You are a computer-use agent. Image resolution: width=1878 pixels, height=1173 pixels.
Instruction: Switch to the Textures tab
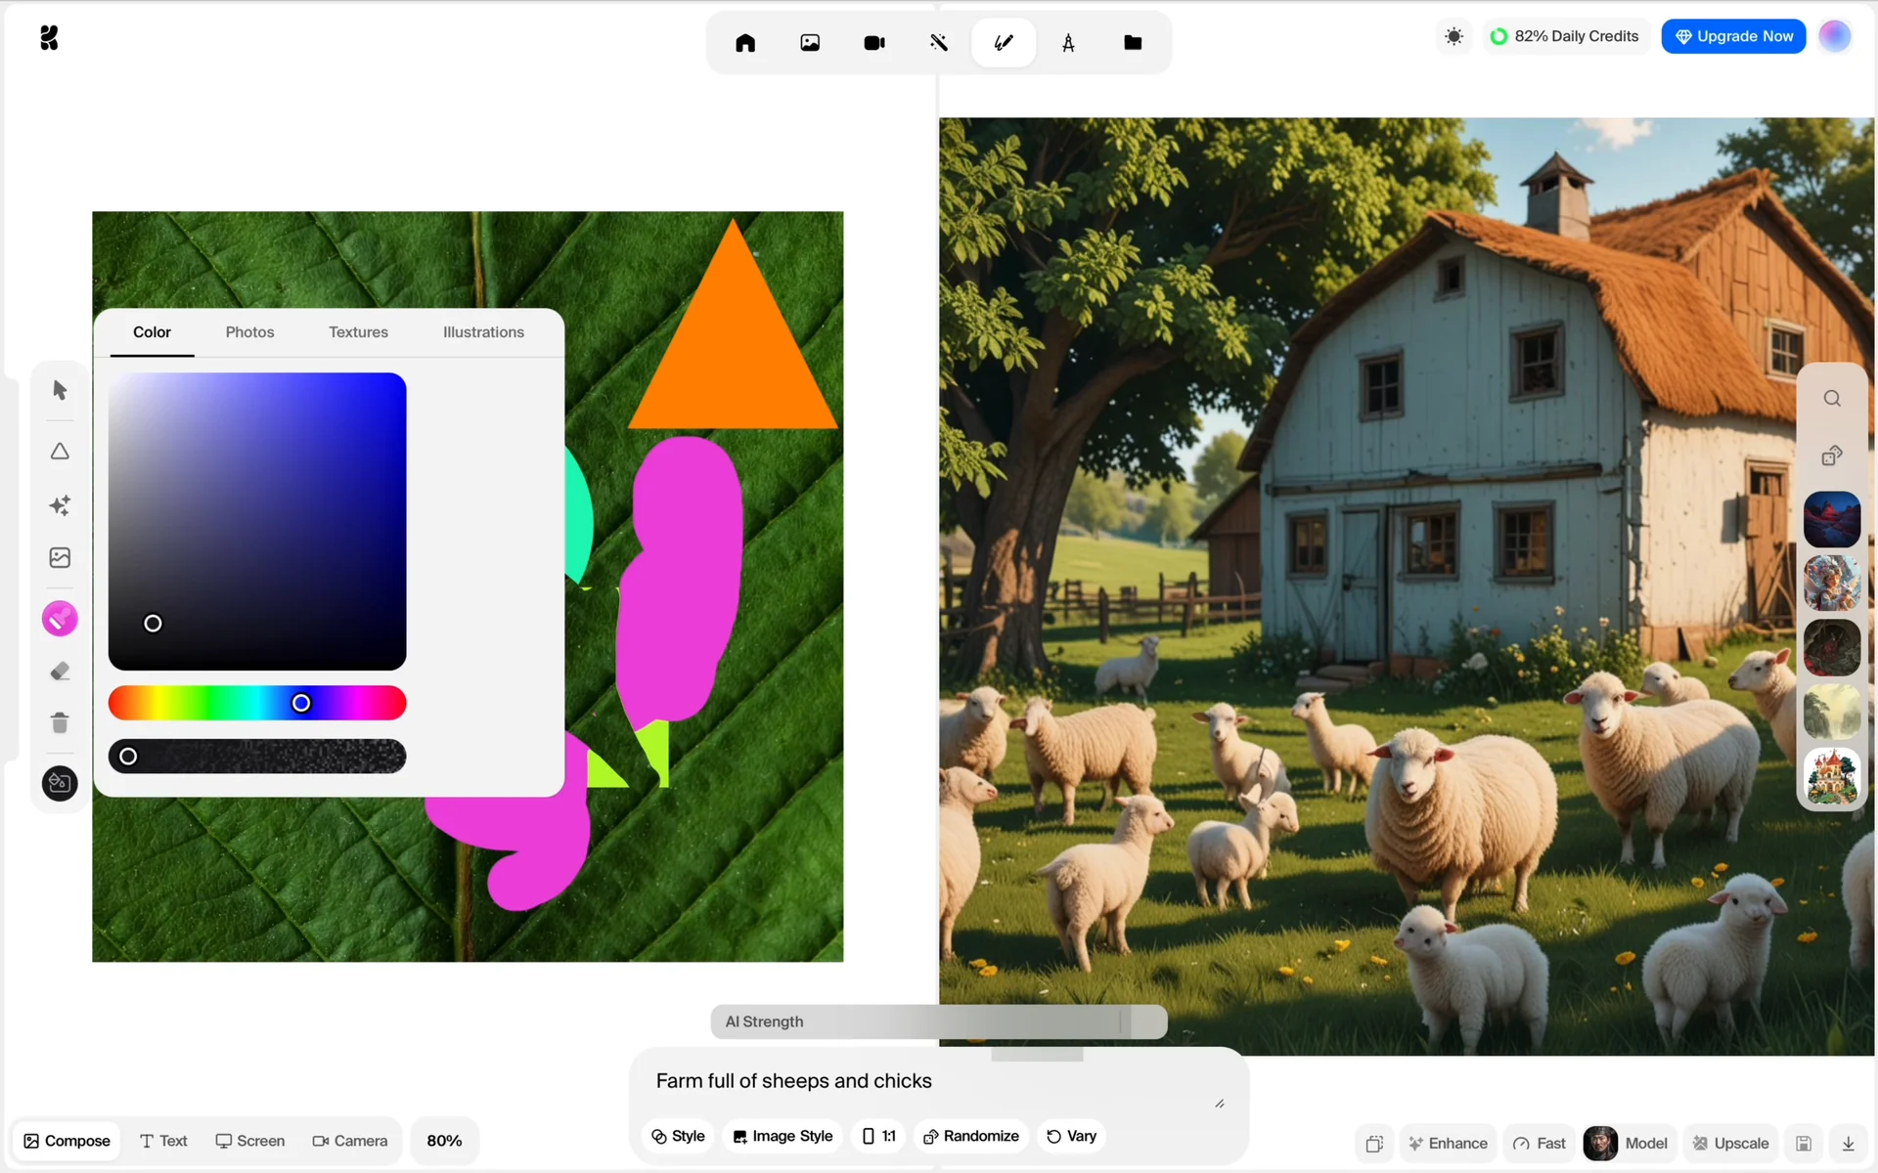(x=358, y=332)
